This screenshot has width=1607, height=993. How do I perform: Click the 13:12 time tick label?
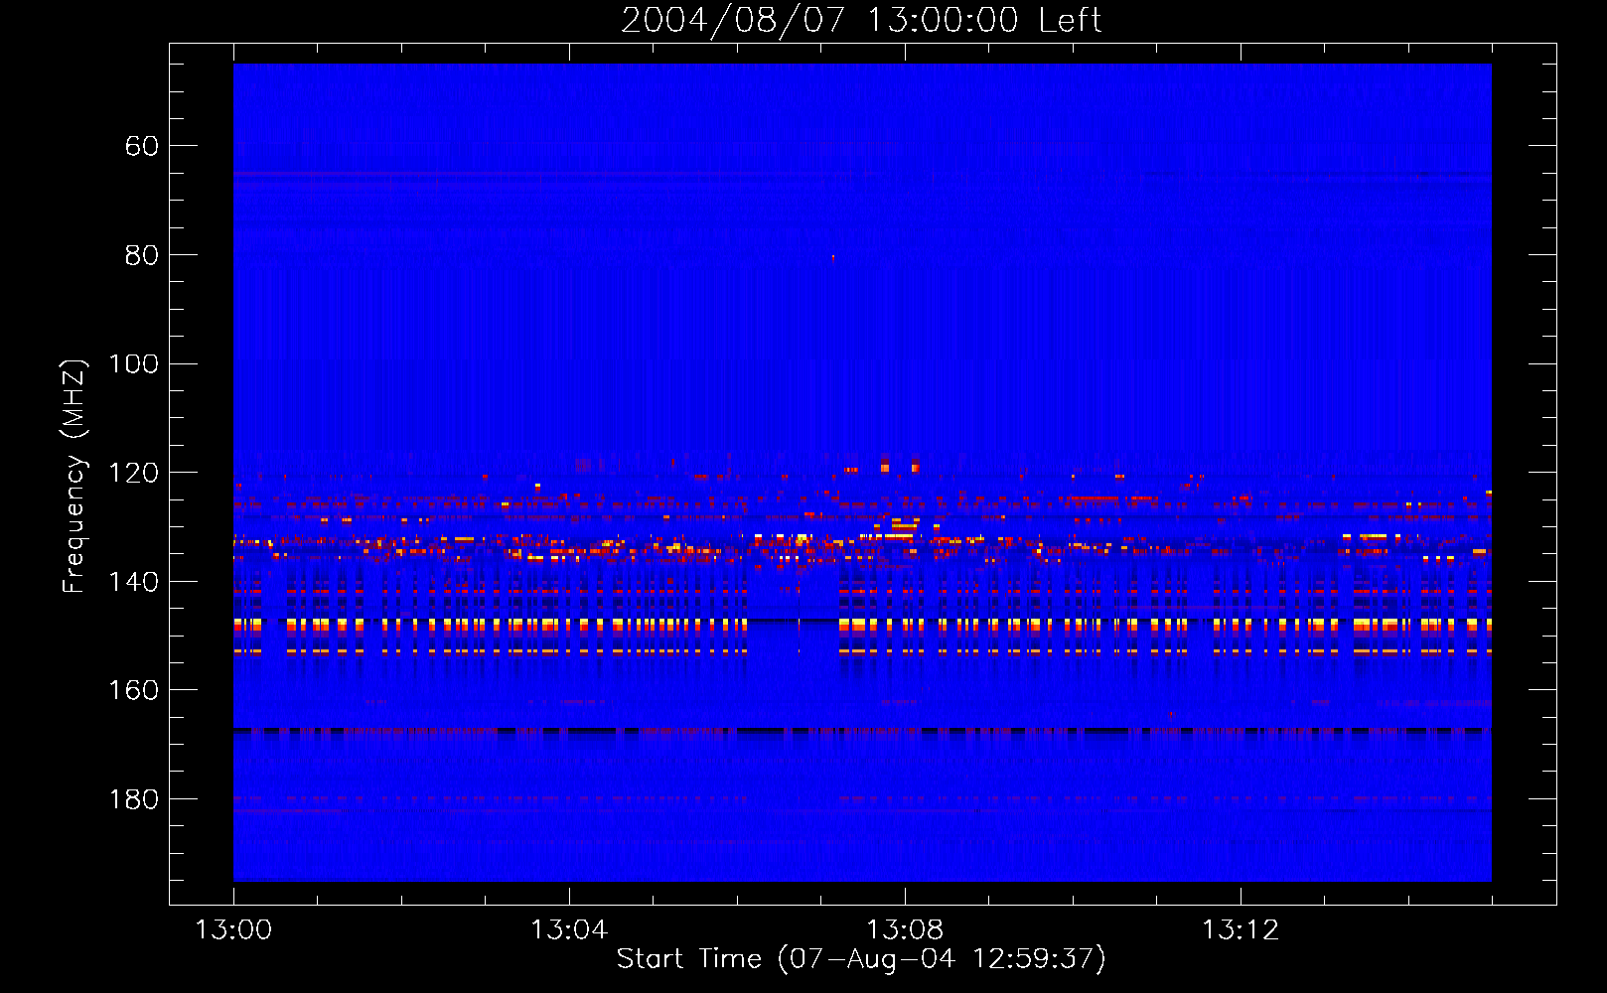(1241, 930)
